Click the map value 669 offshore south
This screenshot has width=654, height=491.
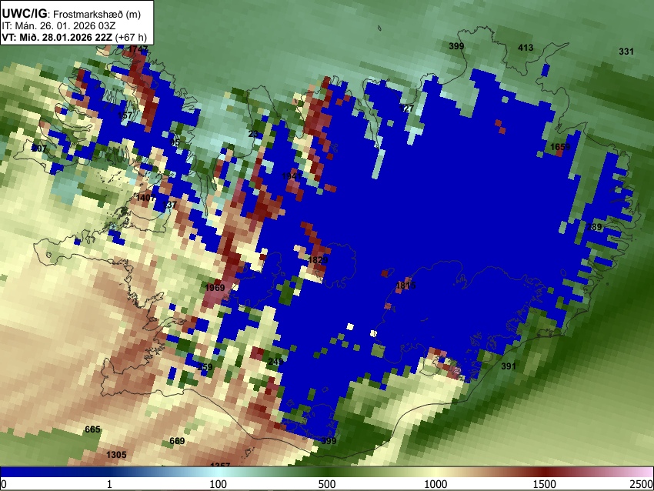pyautogui.click(x=177, y=441)
